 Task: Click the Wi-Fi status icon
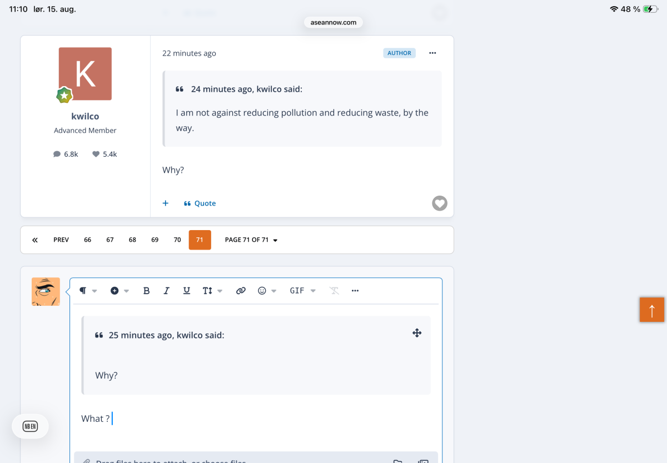614,9
